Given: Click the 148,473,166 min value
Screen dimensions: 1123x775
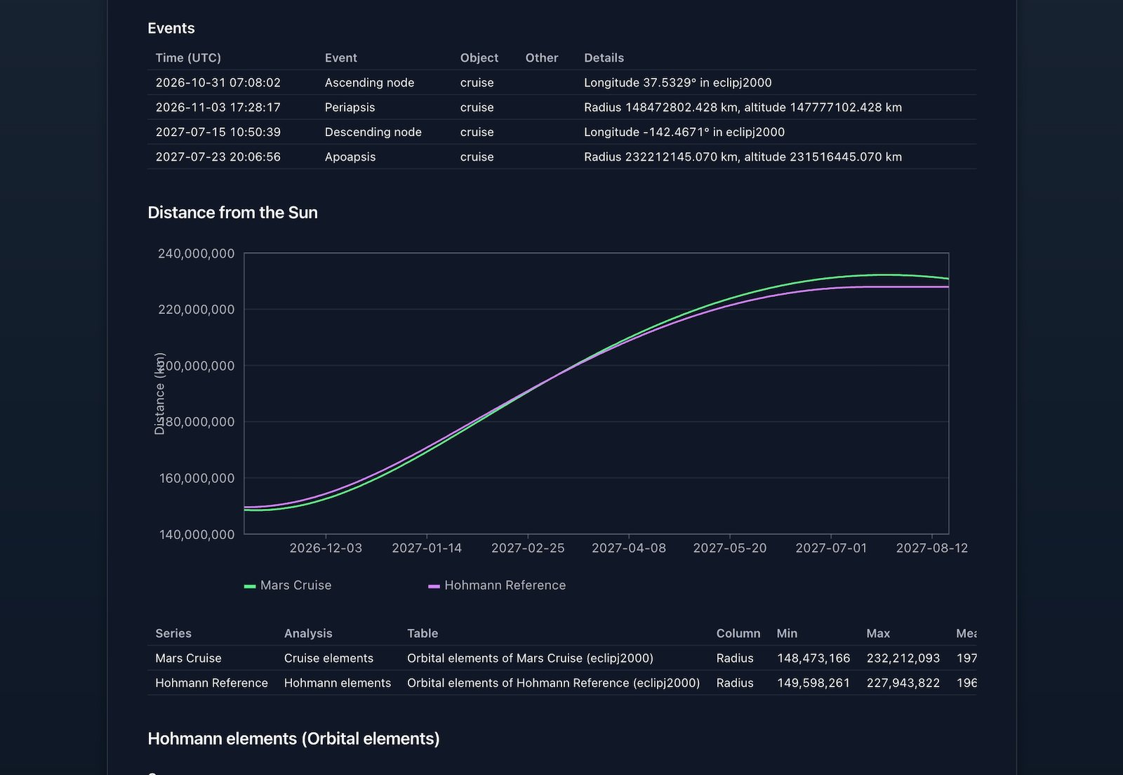Looking at the screenshot, I should (813, 658).
